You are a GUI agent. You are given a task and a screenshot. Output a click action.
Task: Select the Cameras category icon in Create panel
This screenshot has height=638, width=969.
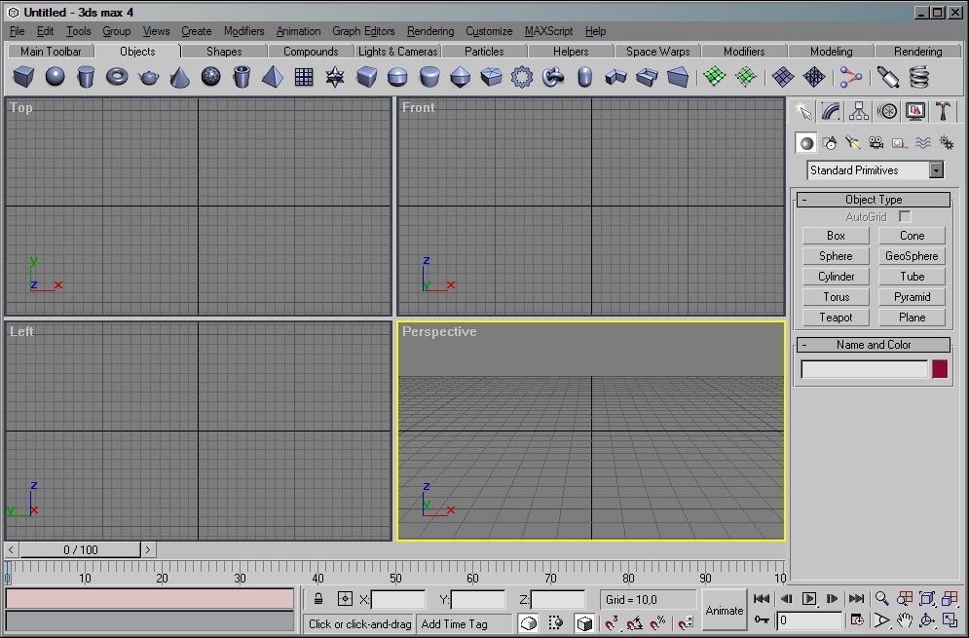coord(876,143)
